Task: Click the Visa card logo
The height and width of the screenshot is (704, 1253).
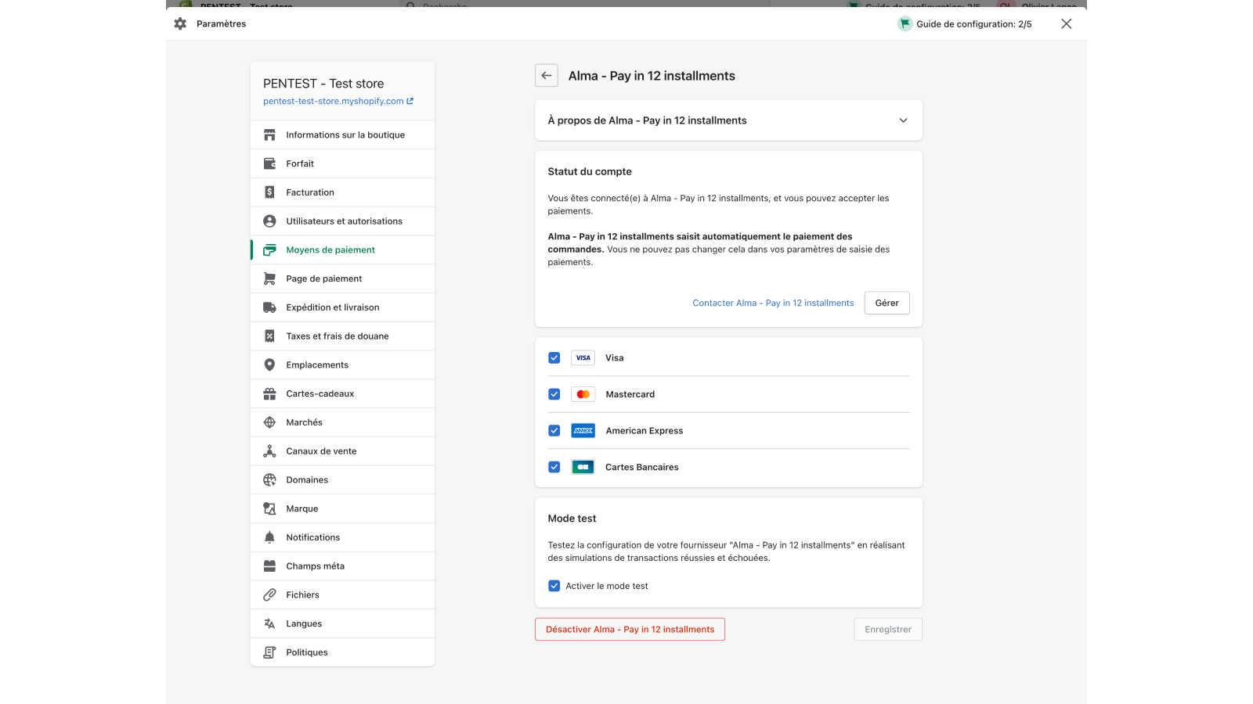Action: (x=583, y=357)
